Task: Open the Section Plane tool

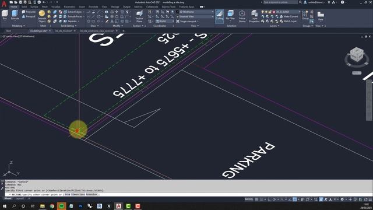Action: point(139,16)
